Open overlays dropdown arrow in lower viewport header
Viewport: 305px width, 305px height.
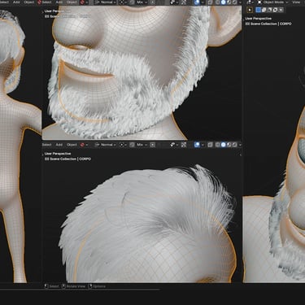pyautogui.click(x=203, y=145)
